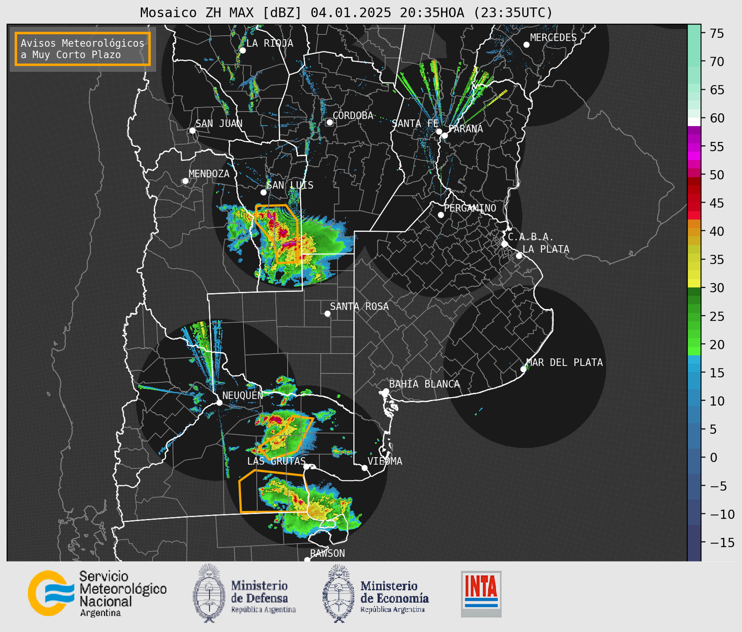This screenshot has width=742, height=632.
Task: Click the Ministerio de Defensa text
Action: pos(263,596)
